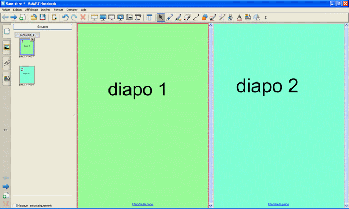Click the Save diskette icon
The width and height of the screenshot is (349, 209).
click(x=42, y=17)
